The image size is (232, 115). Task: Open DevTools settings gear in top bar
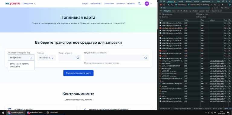tap(223, 2)
